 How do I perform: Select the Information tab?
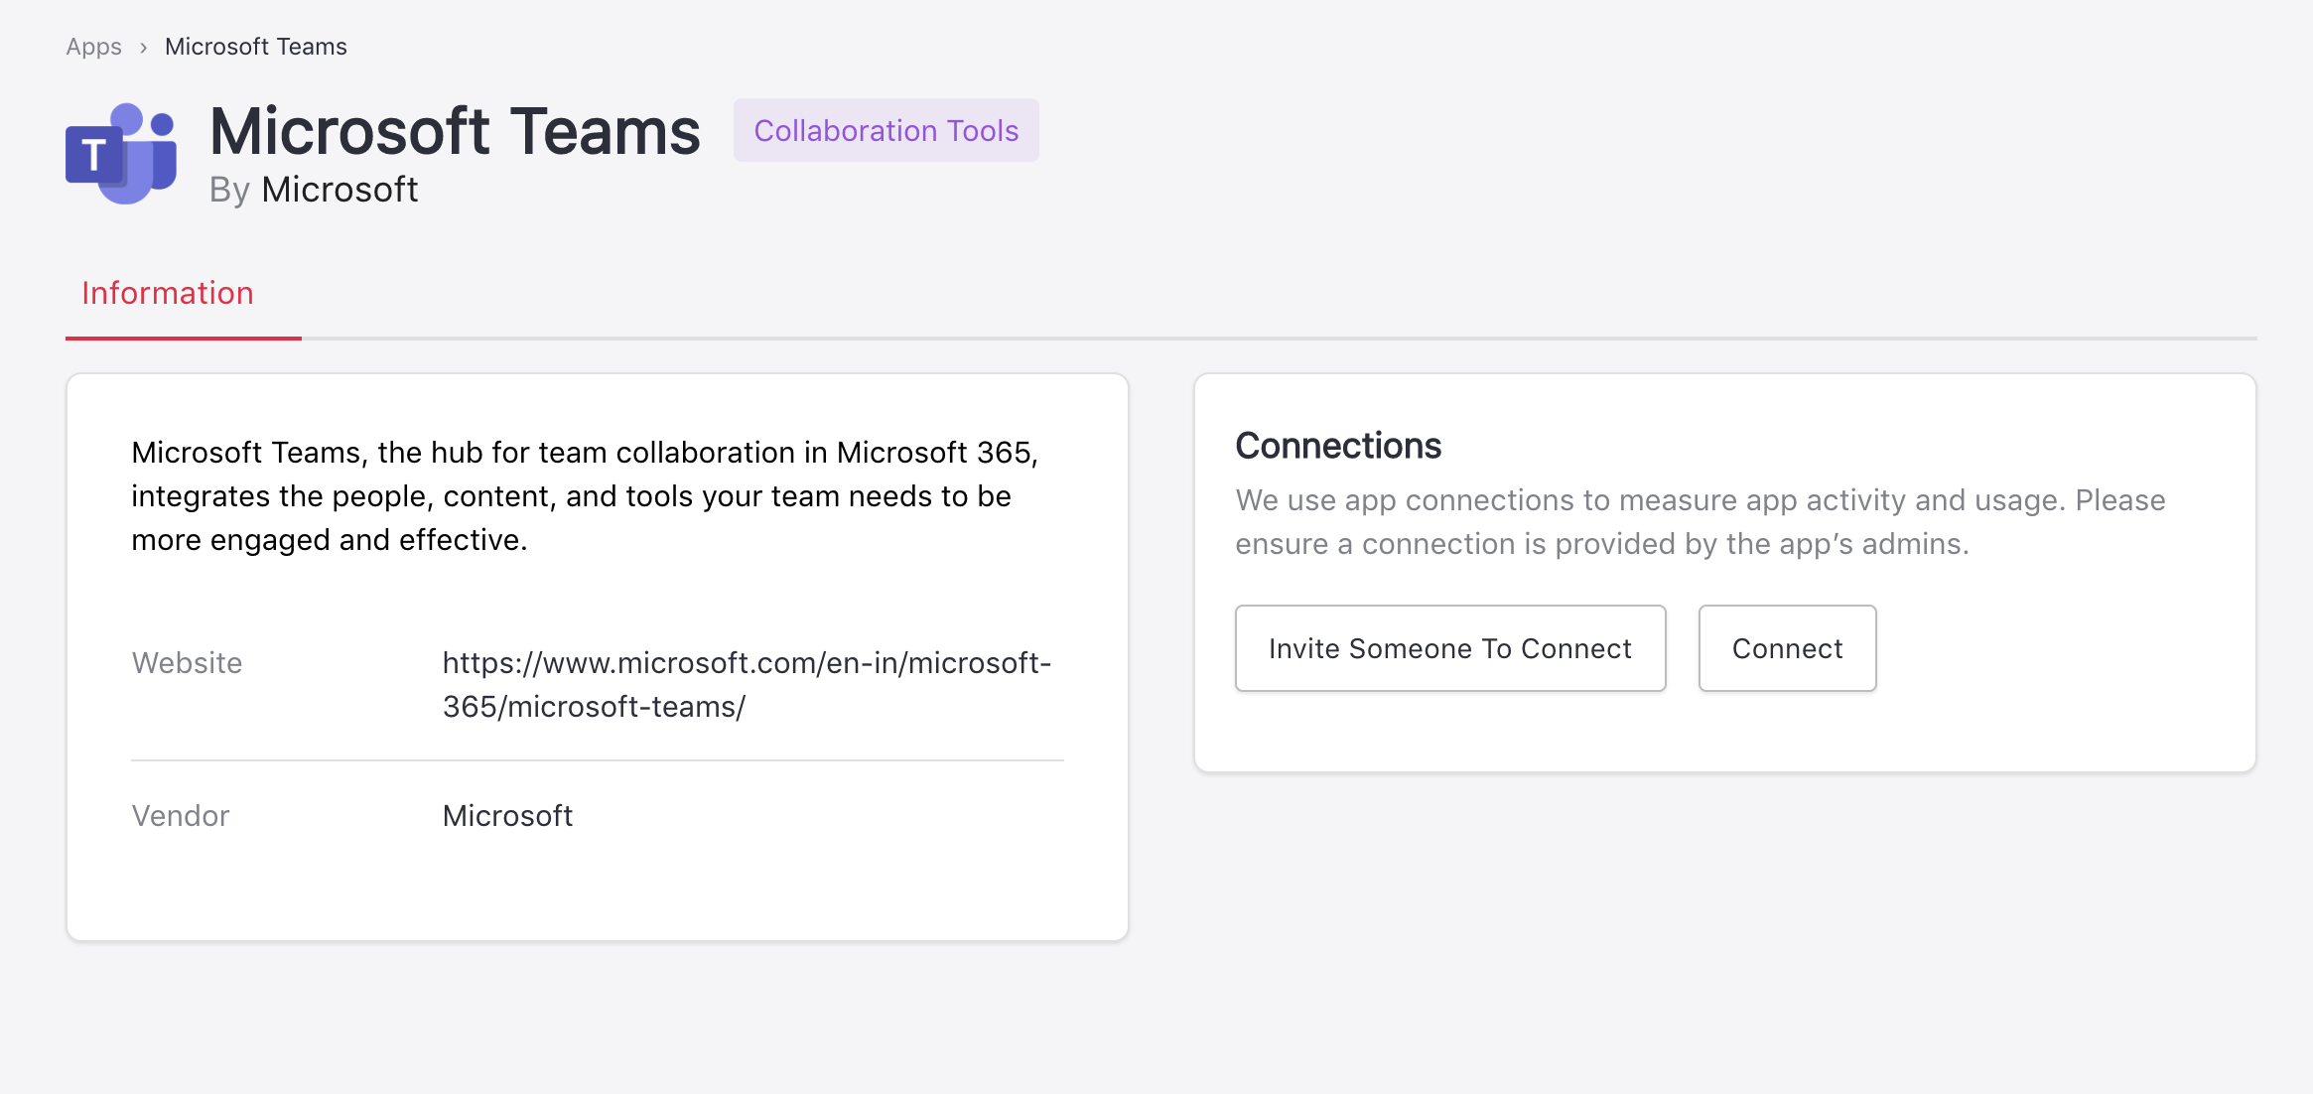point(168,294)
